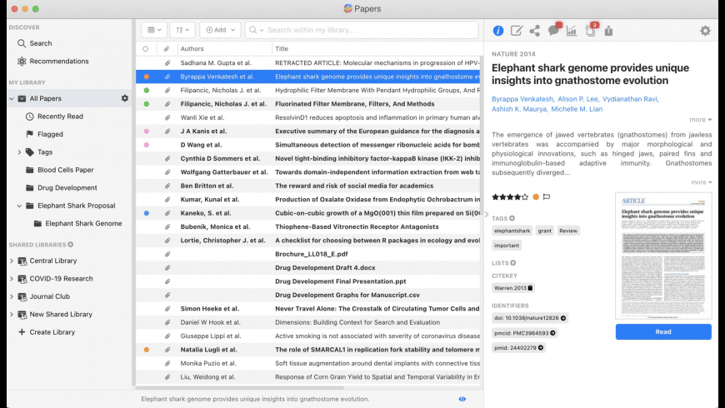Add to list via LISTS plus icon
The image size is (725, 408).
(x=512, y=263)
